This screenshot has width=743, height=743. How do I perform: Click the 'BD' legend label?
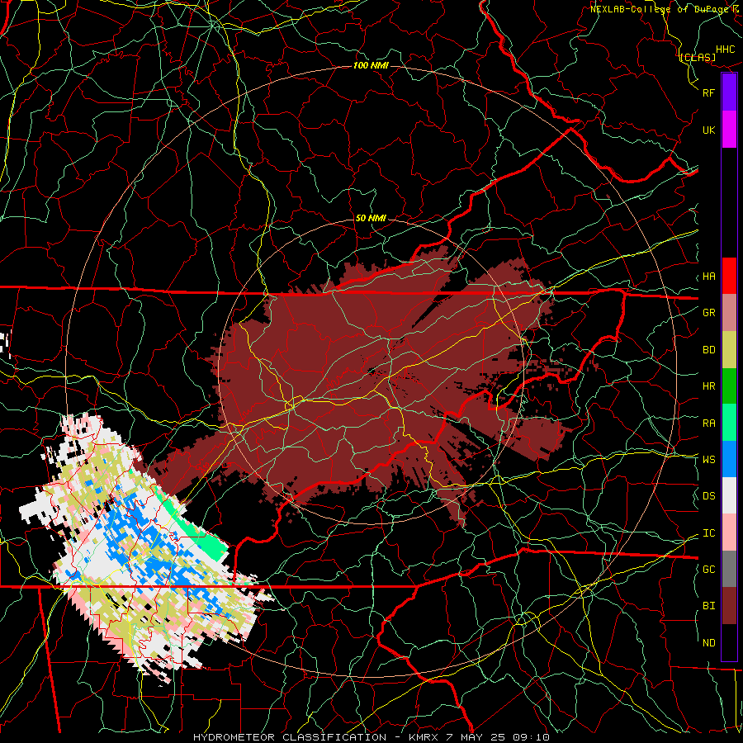709,350
